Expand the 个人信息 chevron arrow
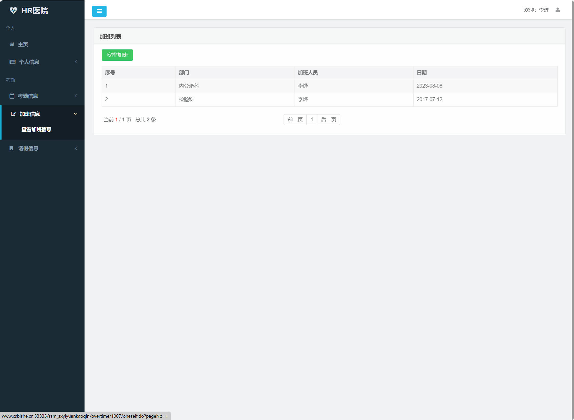Image resolution: width=574 pixels, height=420 pixels. (x=76, y=62)
